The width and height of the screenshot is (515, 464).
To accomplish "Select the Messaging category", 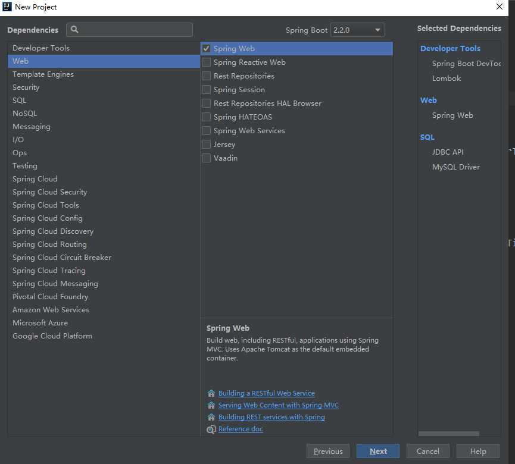I will [104, 127].
